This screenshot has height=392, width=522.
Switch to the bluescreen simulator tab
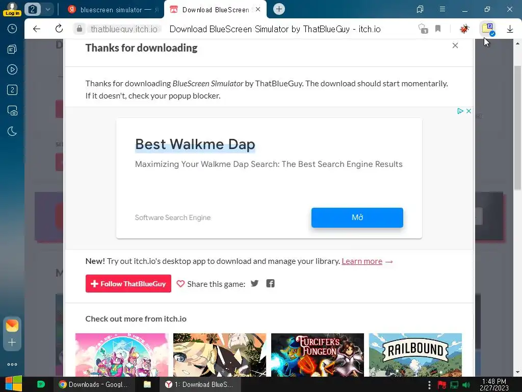point(113,10)
